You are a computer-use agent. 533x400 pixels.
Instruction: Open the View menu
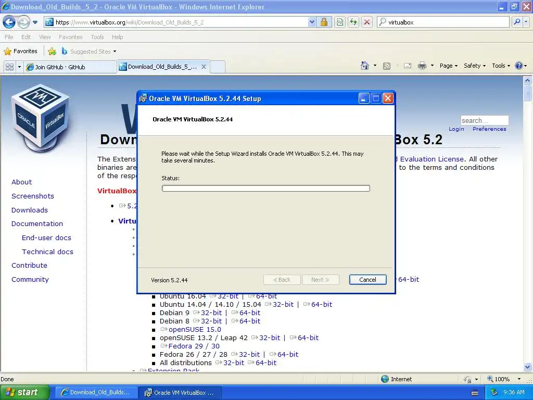pos(45,37)
